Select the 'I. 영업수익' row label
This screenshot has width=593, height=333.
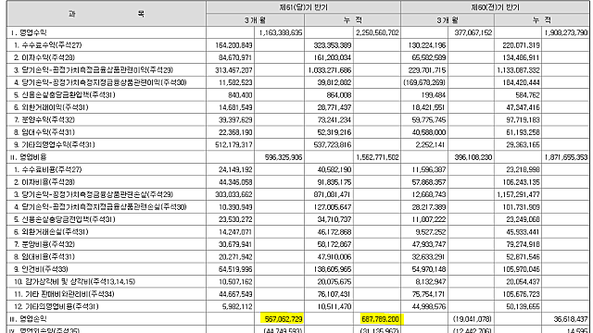pyautogui.click(x=29, y=33)
